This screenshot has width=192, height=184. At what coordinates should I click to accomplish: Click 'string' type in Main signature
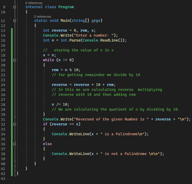point(78,21)
